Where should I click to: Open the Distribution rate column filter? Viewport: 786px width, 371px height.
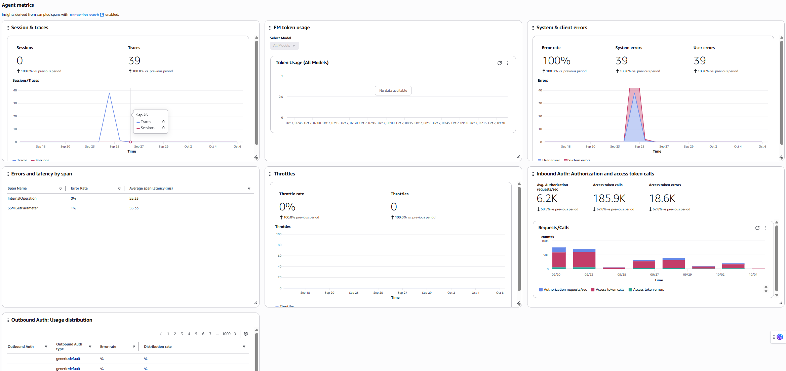pos(244,346)
